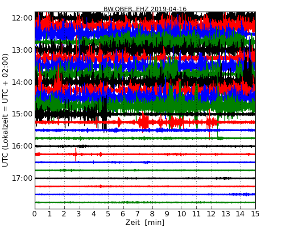Click the 13:00 time label
Image resolution: width=290 pixels, height=232 pixels.
point(22,50)
